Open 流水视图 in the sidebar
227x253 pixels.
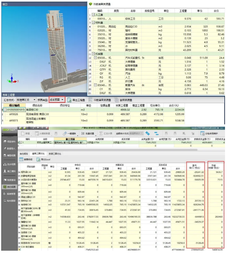(9, 164)
